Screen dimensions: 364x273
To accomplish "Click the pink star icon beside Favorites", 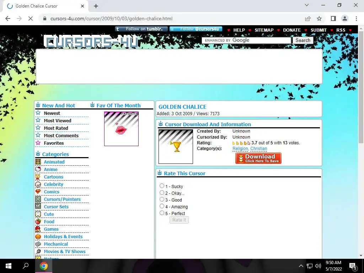I will coord(38,143).
